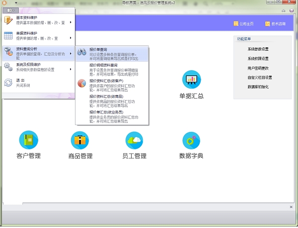Screen dimensions: 298x228
Task: Open the 数据字典 data dictionary icon
Action: 191,141
